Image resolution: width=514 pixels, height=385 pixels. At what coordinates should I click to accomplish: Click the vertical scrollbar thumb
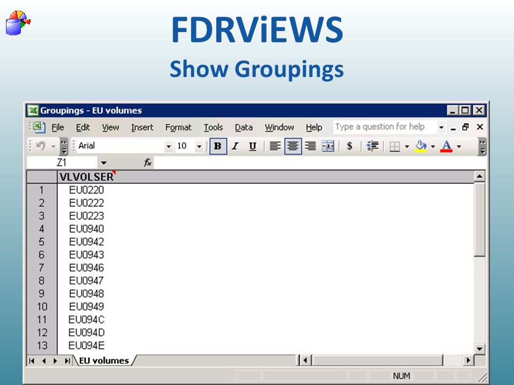(479, 219)
